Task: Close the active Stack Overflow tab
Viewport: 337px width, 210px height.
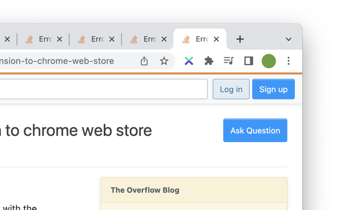Action: pyautogui.click(x=216, y=39)
